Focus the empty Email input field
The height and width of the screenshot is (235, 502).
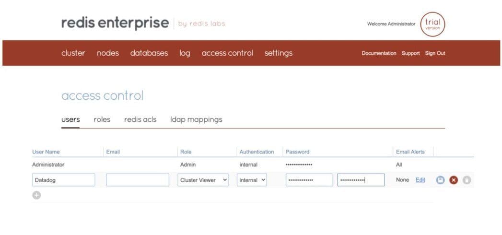tap(138, 180)
